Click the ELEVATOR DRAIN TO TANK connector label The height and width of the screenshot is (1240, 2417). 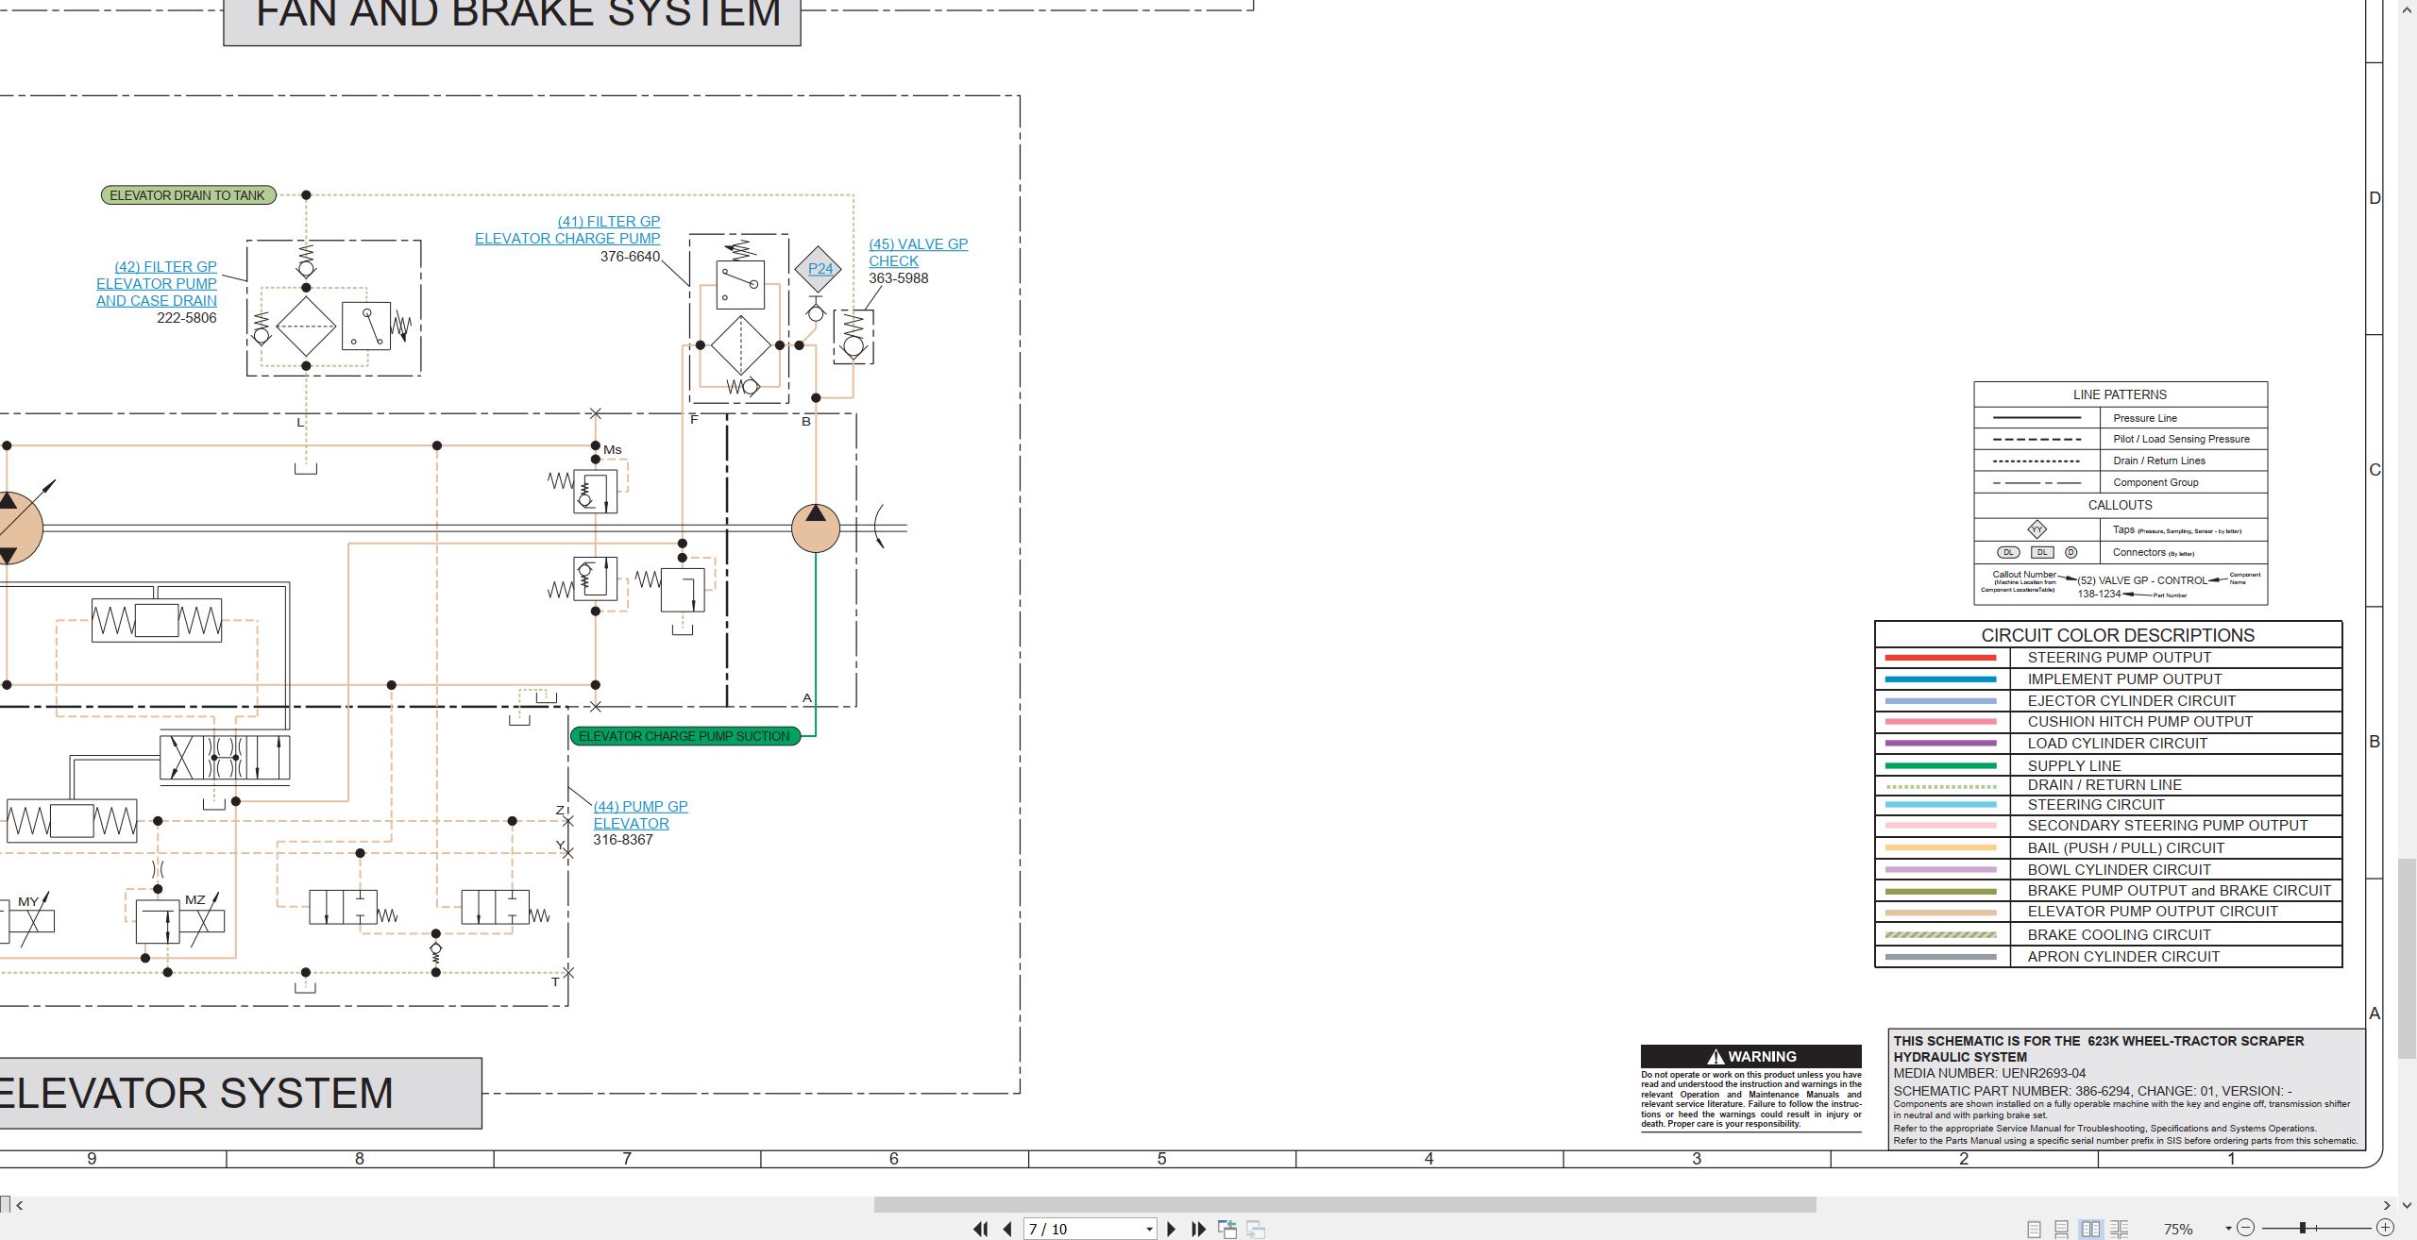188,195
